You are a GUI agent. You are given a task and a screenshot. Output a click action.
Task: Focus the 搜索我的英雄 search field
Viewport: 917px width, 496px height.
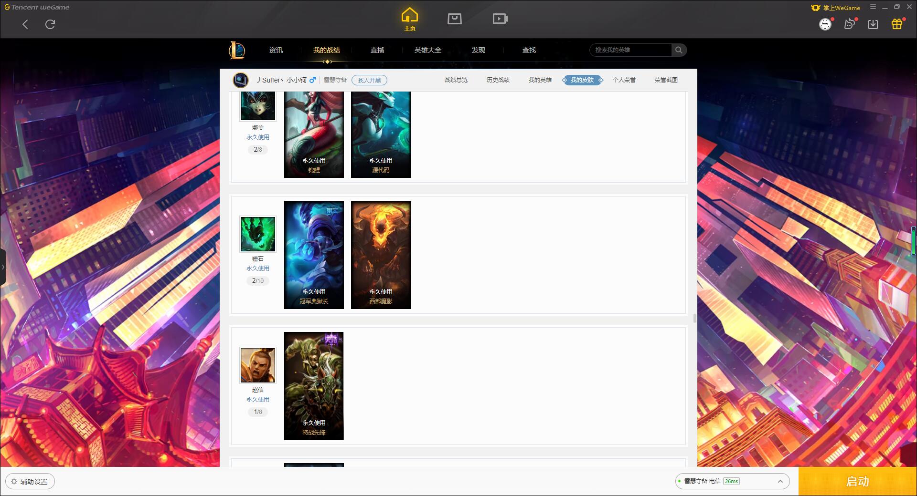point(631,50)
